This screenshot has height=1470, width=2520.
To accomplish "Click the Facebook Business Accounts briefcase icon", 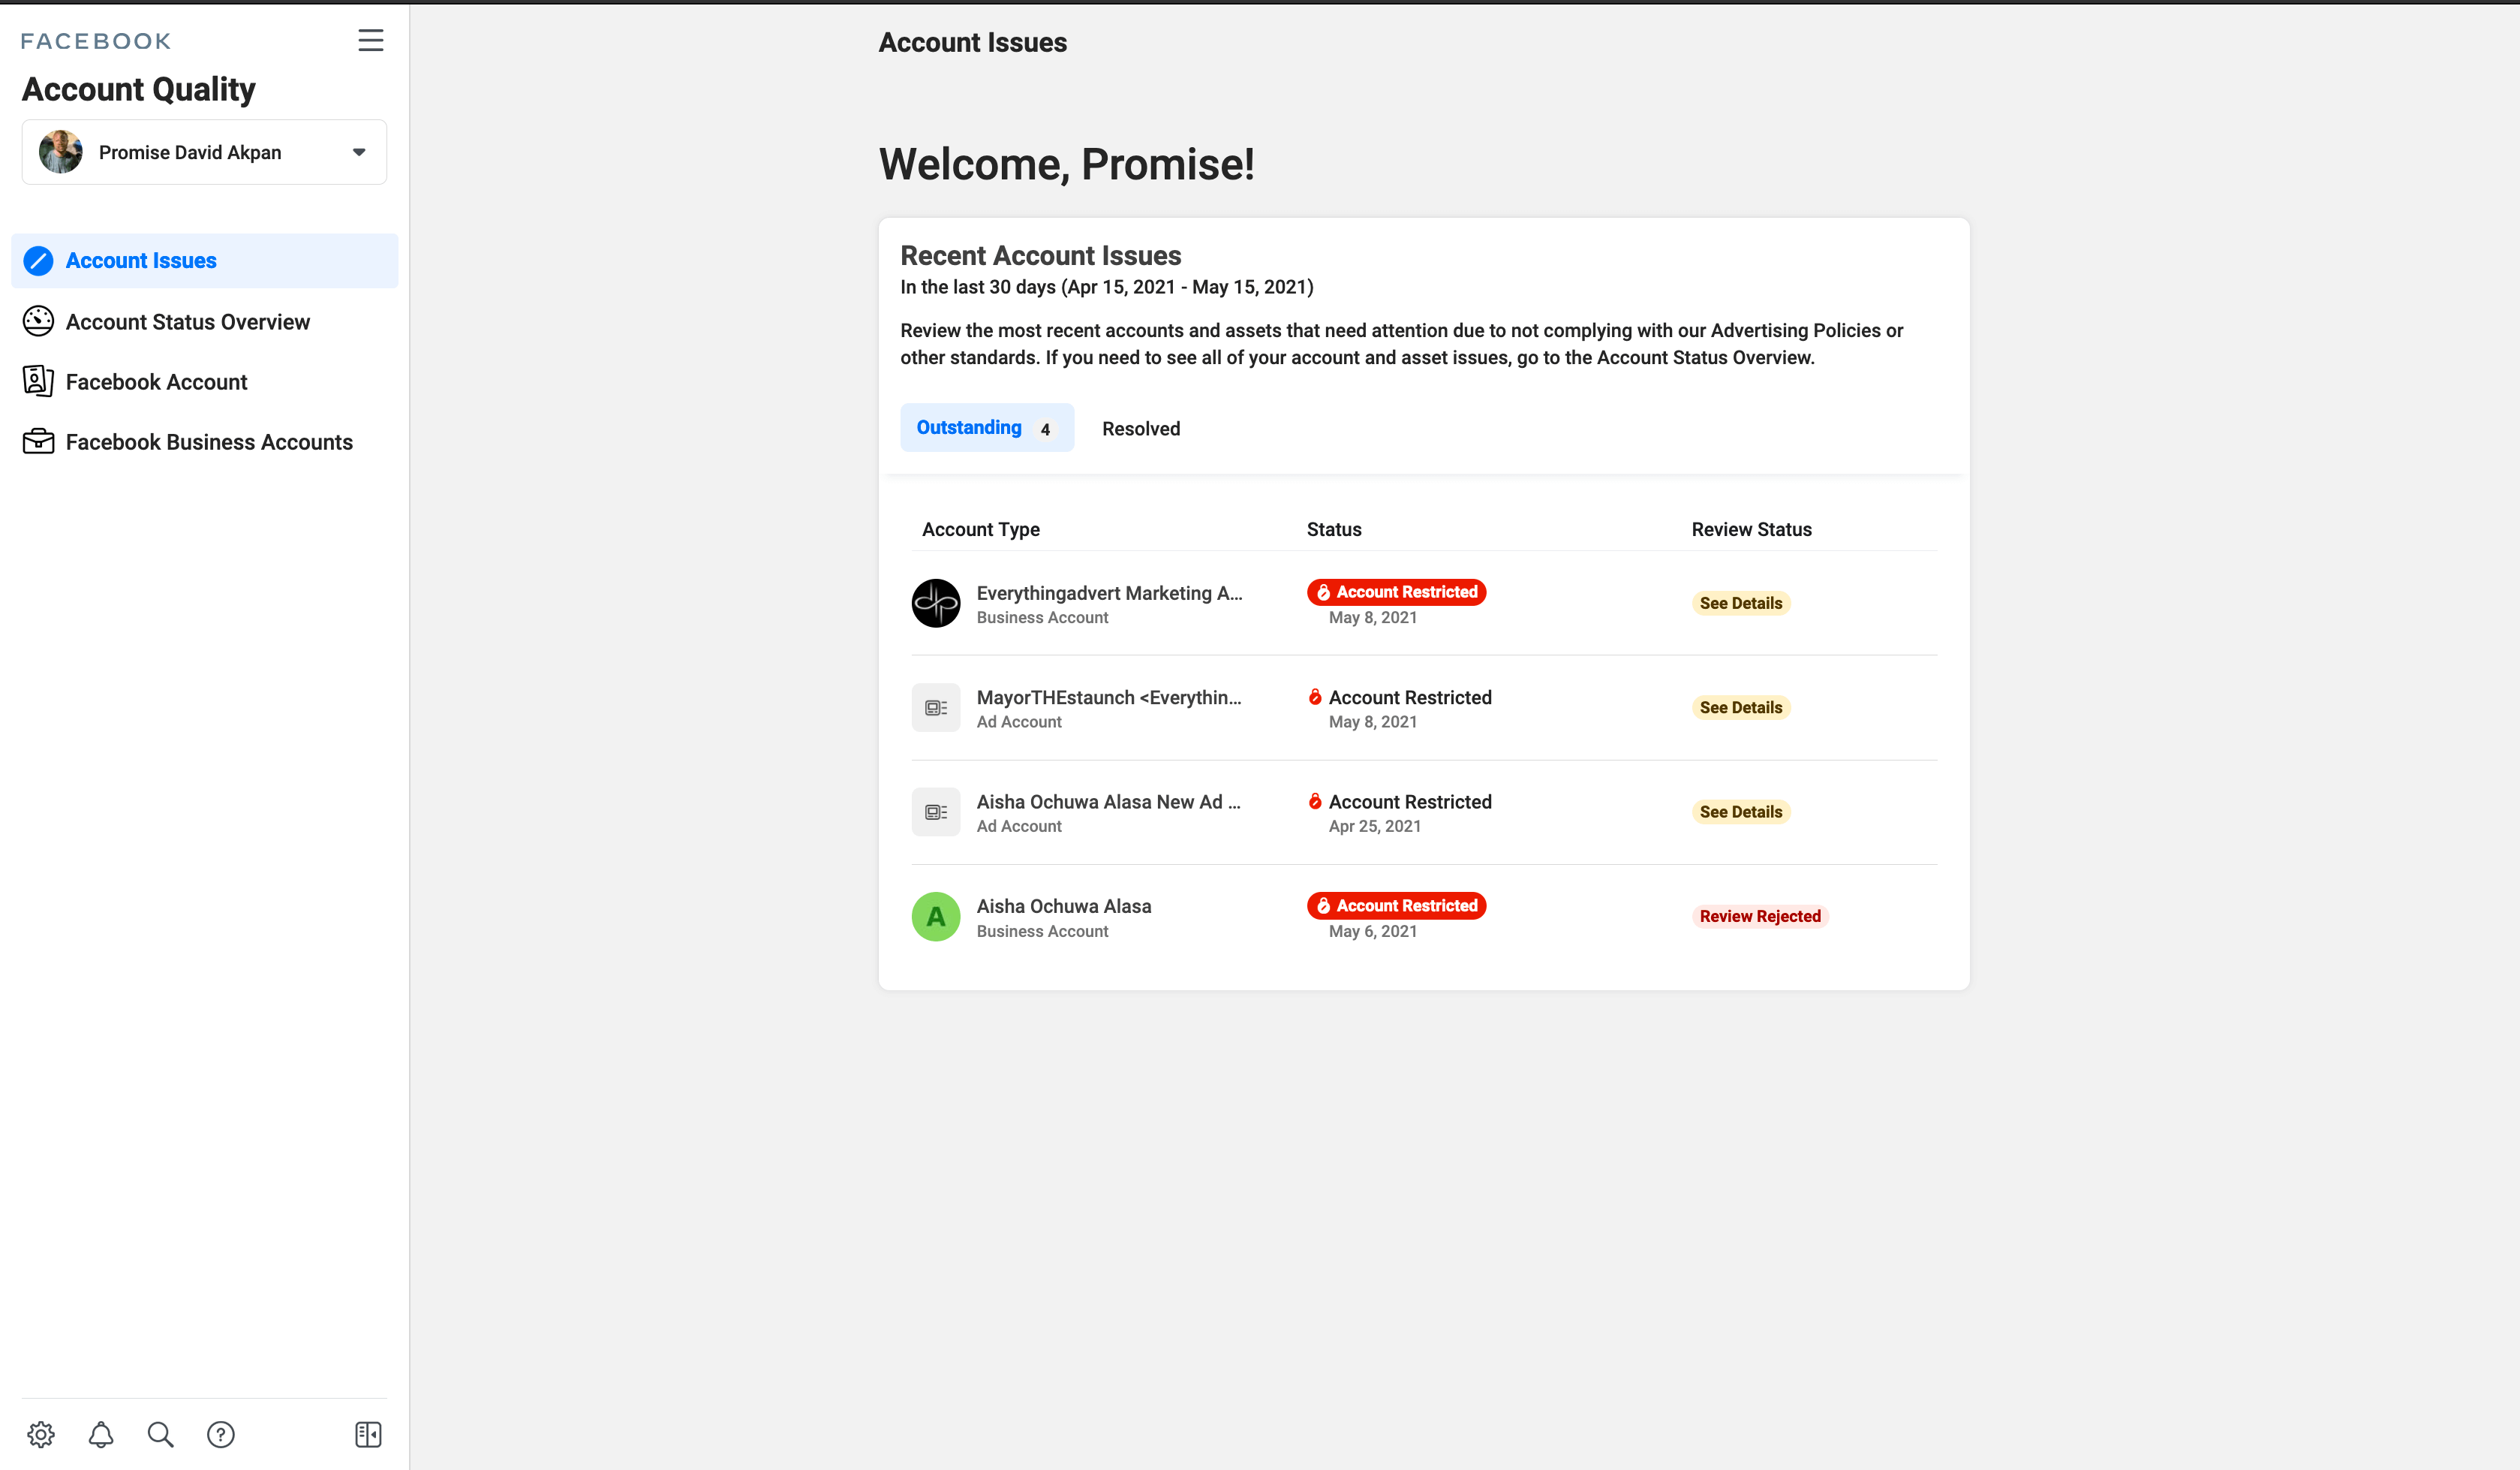I will click(38, 441).
